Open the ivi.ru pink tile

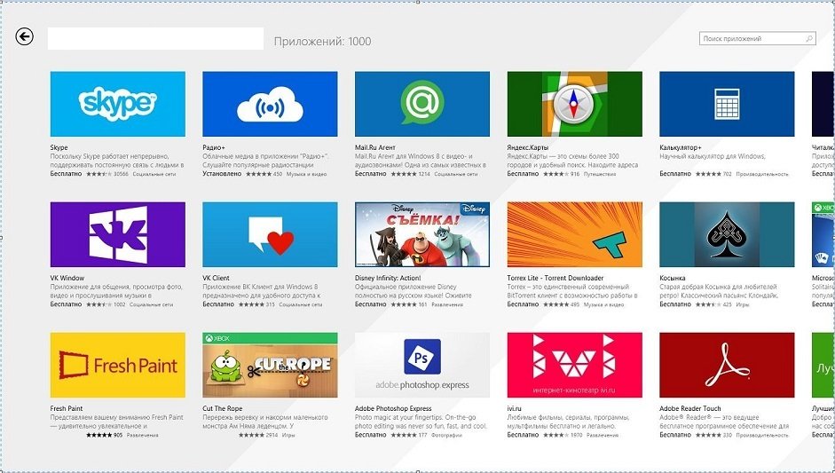574,365
